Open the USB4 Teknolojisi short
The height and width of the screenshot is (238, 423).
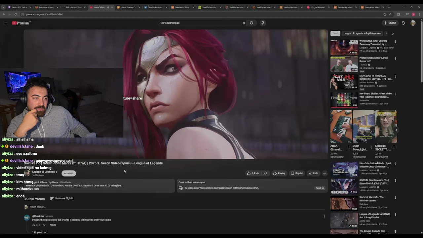364,127
